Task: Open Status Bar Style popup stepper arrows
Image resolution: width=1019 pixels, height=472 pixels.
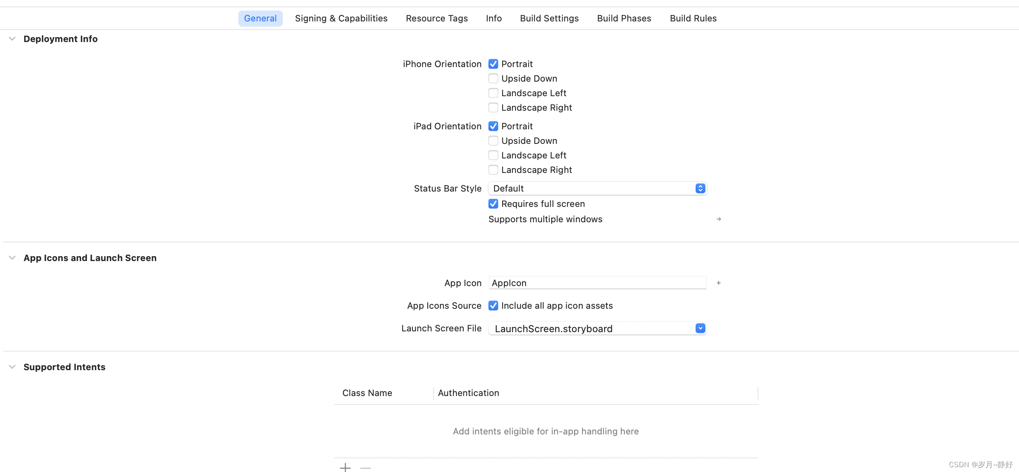Action: tap(700, 188)
